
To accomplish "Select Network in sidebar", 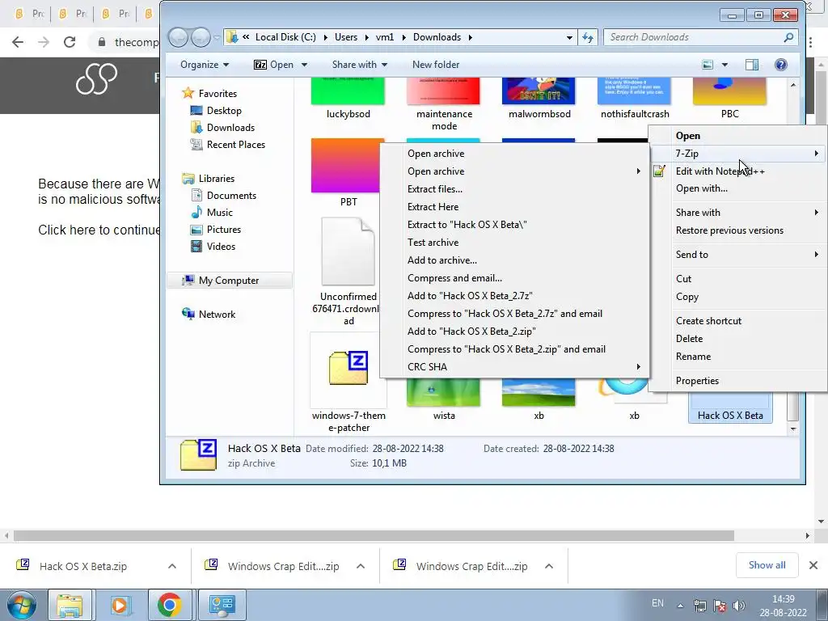I will [217, 315].
